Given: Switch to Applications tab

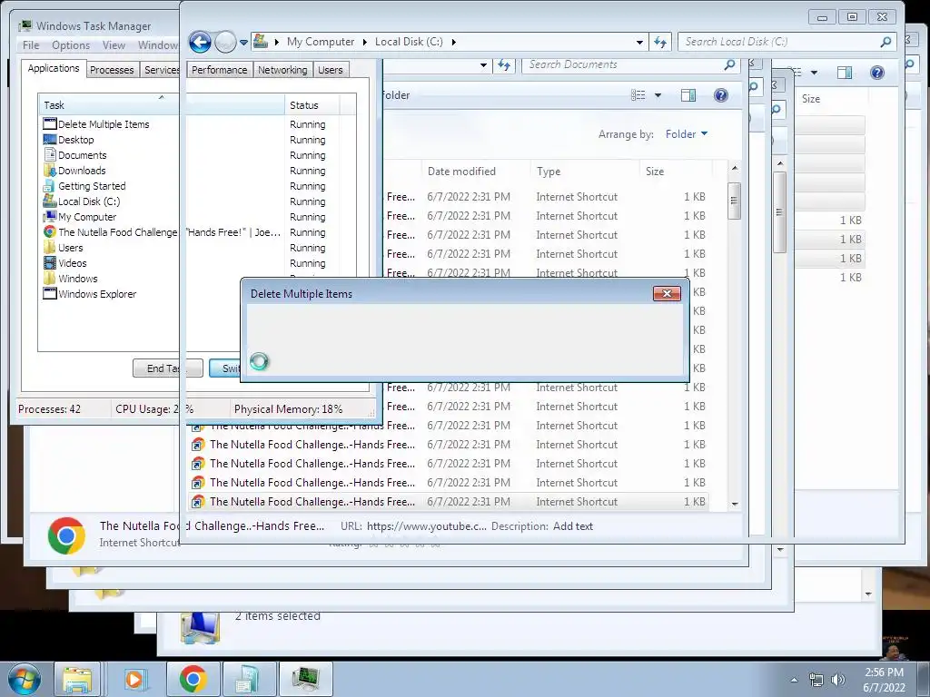Looking at the screenshot, I should [54, 68].
